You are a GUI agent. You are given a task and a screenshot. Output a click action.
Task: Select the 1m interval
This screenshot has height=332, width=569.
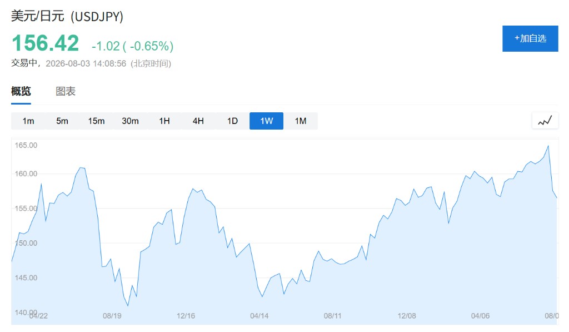(x=28, y=121)
